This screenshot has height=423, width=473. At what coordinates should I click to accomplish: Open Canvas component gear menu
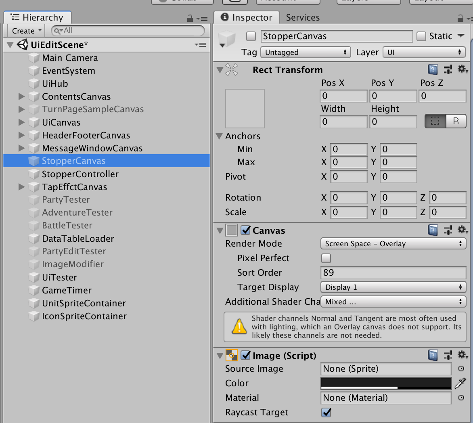pyautogui.click(x=463, y=230)
